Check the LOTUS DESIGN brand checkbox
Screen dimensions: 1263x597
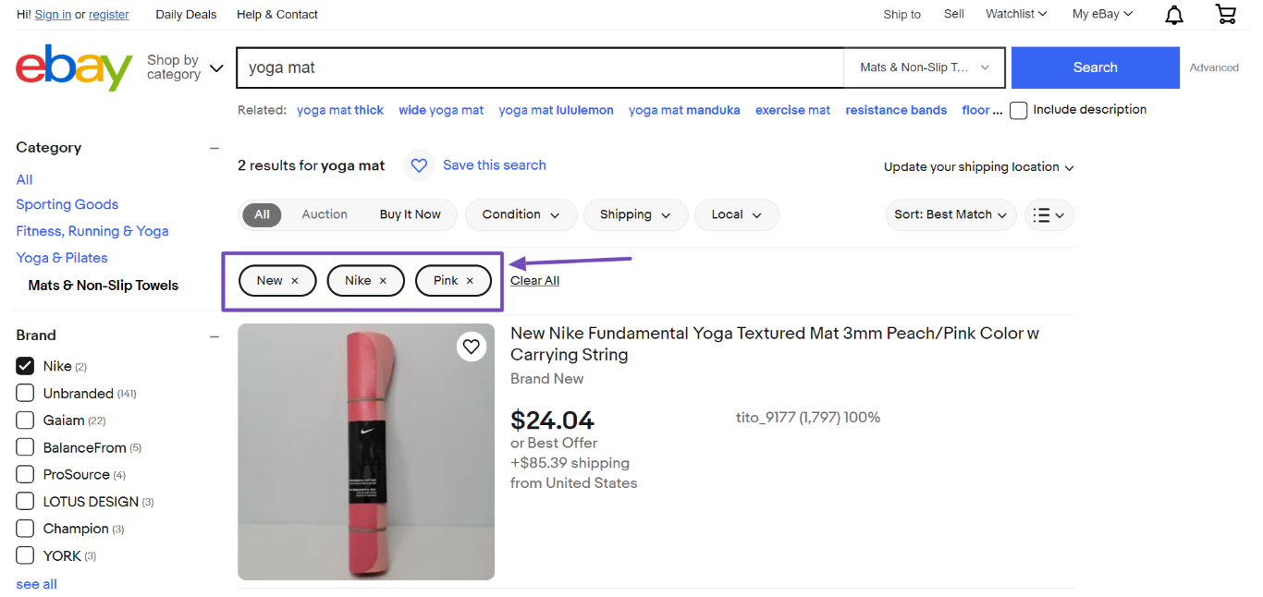point(25,502)
